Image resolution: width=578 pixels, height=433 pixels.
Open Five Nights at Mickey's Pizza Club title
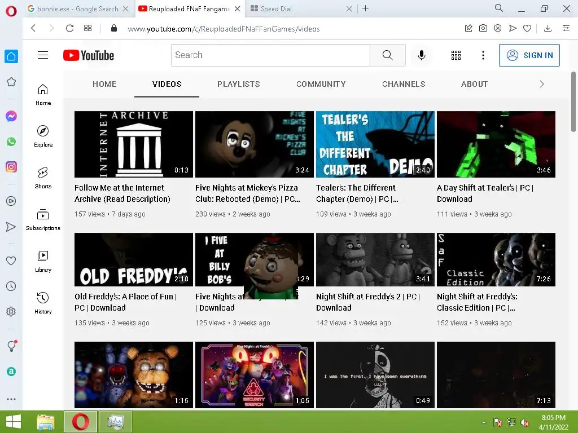[248, 193]
